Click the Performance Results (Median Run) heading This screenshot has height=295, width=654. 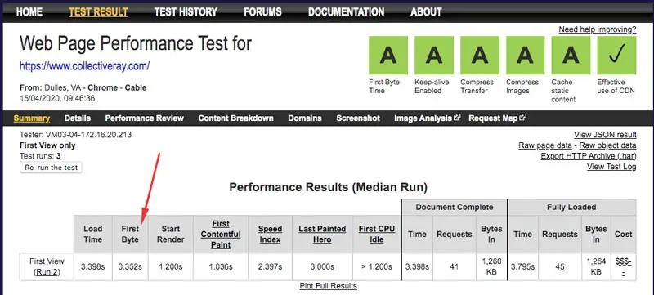[329, 187]
